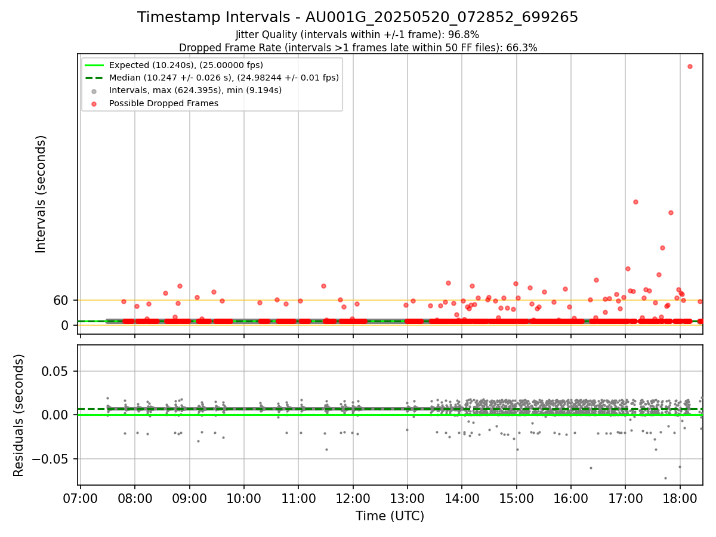Click the "Time (UTC)" x-axis label
This screenshot has height=537, width=716.
(x=390, y=516)
